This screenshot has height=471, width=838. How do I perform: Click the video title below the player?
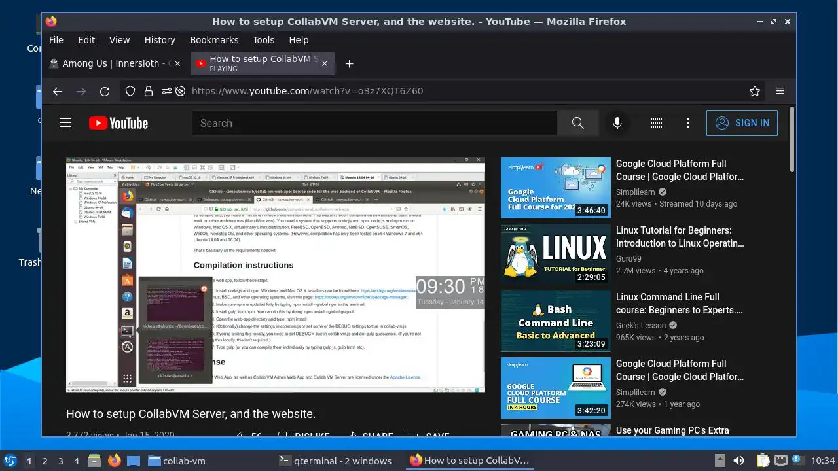[191, 414]
